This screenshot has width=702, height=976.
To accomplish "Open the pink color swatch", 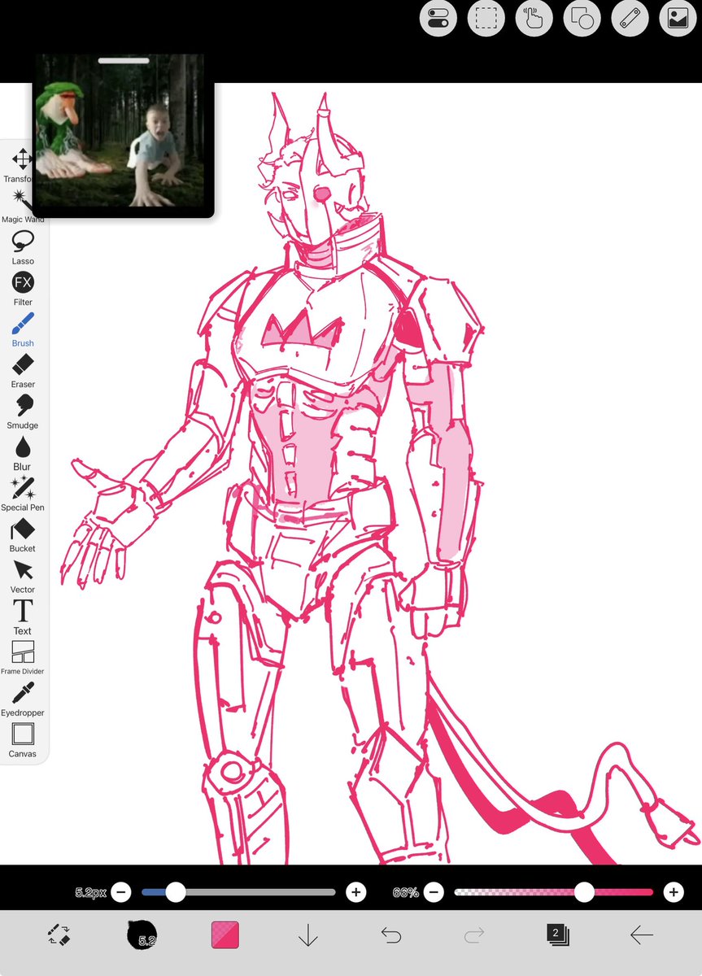I will click(x=225, y=935).
